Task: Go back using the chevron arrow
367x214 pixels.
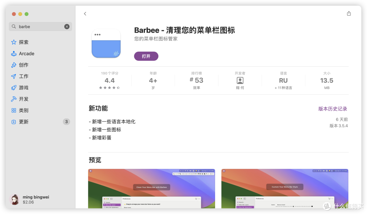Action: tap(85, 14)
